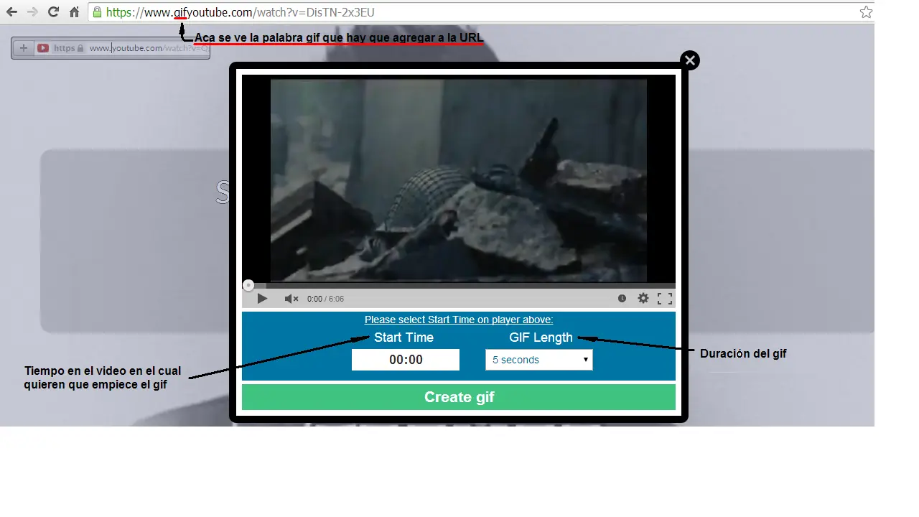The width and height of the screenshot is (919, 517).
Task: Click the Please select Start Time link
Action: tap(459, 320)
